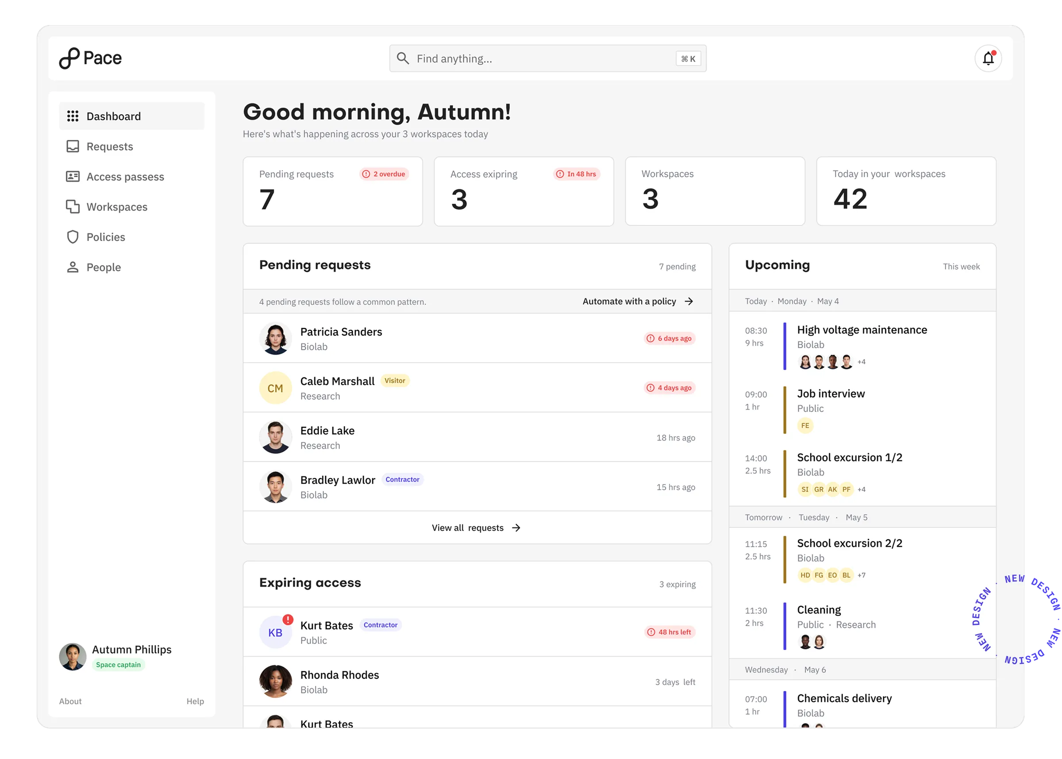Viewport: 1062px width, 759px height.
Task: Open Eddie Lake's pending request
Action: [477, 438]
